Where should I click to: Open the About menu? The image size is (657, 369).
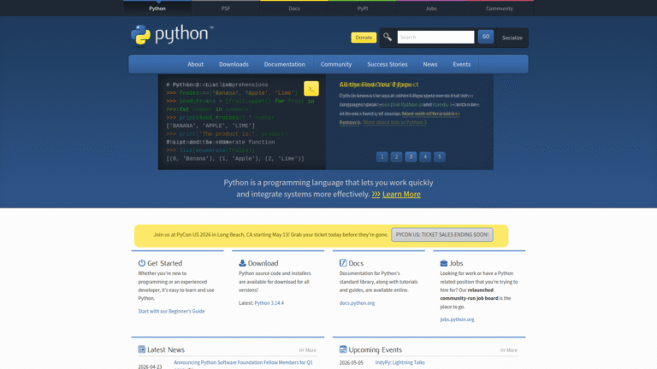195,64
